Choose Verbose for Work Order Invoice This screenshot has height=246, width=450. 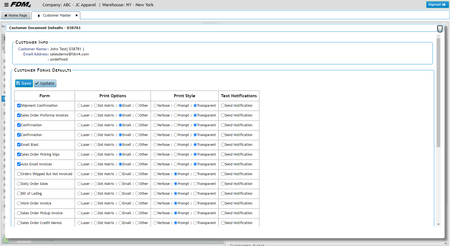[155, 203]
